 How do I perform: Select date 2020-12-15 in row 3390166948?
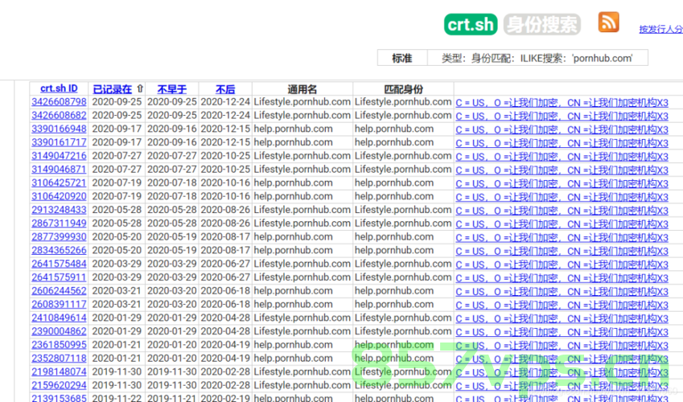click(x=225, y=129)
